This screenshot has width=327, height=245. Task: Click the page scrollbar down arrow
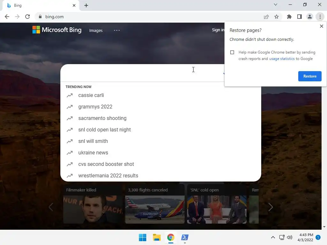[324, 227]
